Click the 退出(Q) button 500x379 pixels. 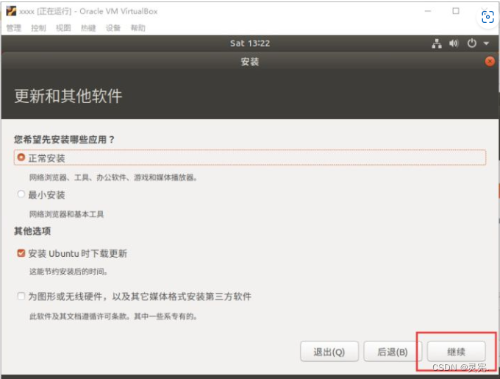point(329,352)
